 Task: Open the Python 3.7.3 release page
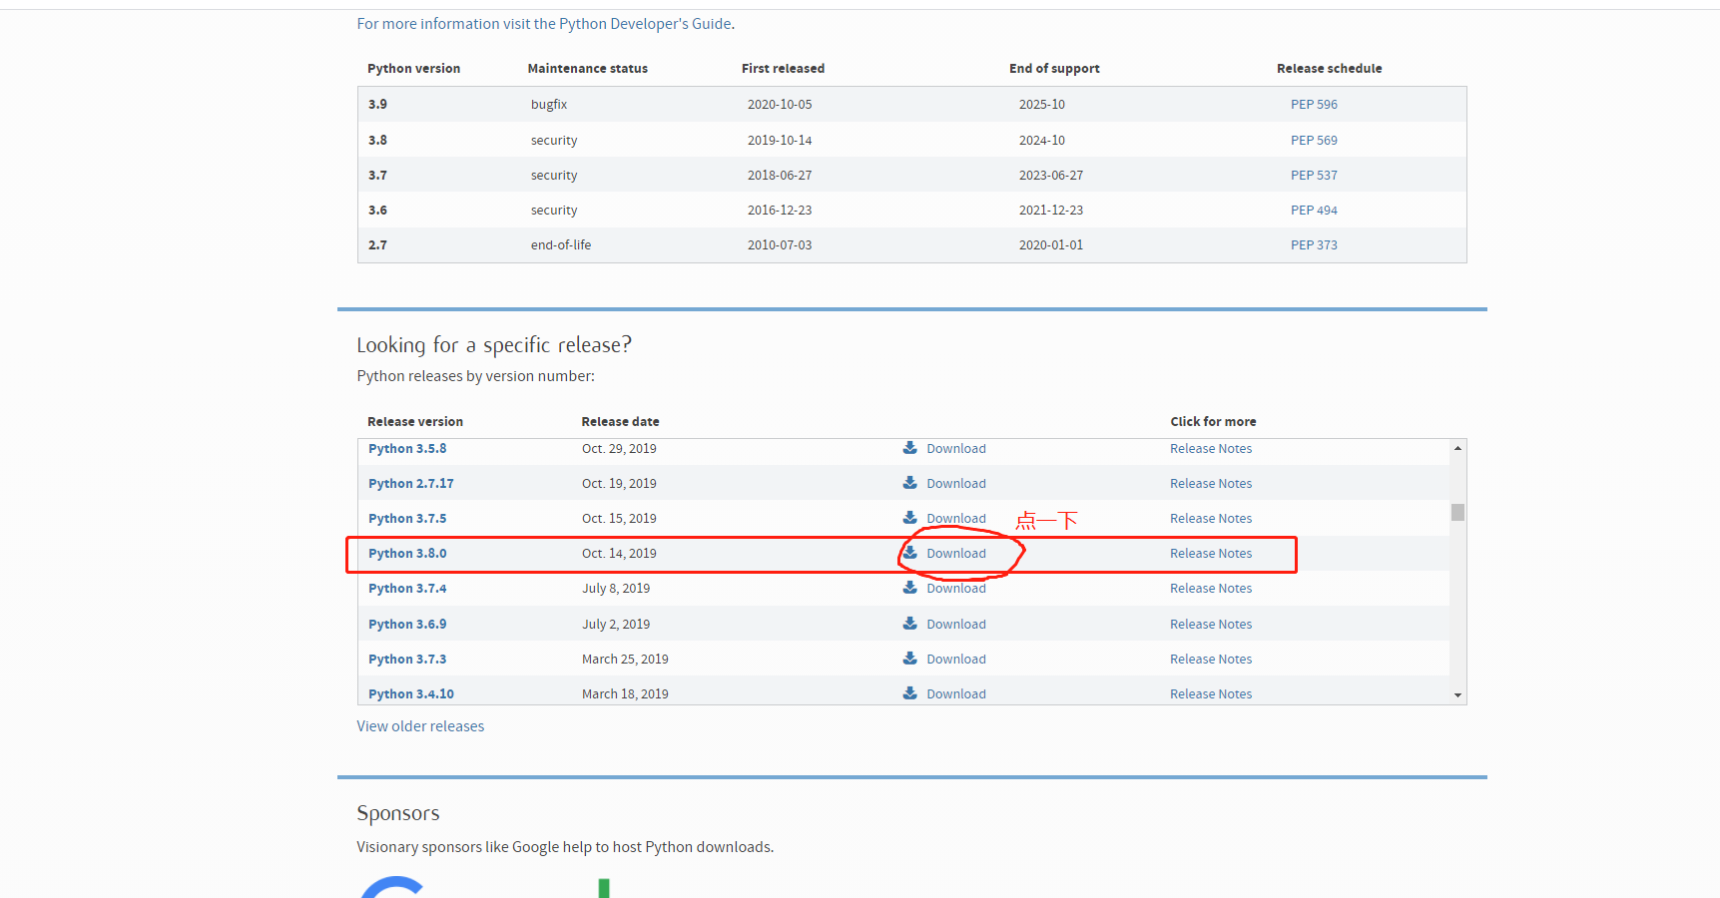point(407,659)
